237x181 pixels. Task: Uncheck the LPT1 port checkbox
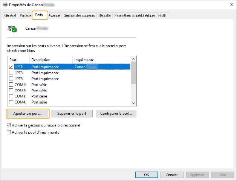[11, 67]
